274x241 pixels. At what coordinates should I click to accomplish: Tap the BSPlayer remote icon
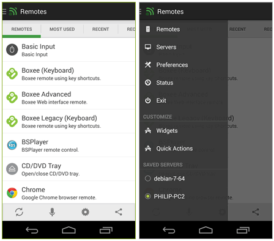[12, 145]
